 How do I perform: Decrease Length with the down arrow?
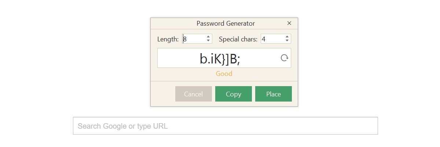point(208,41)
